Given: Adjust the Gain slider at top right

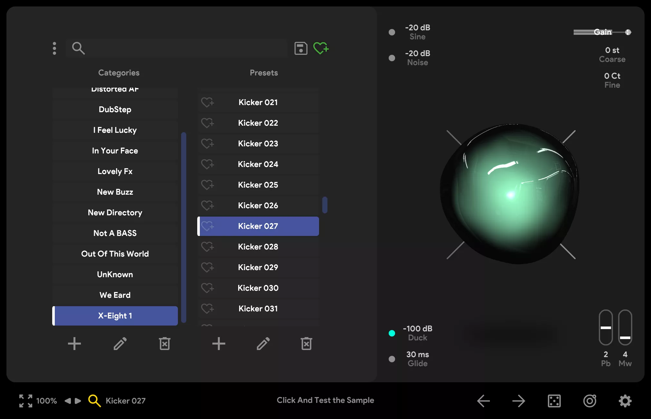Looking at the screenshot, I should point(602,32).
